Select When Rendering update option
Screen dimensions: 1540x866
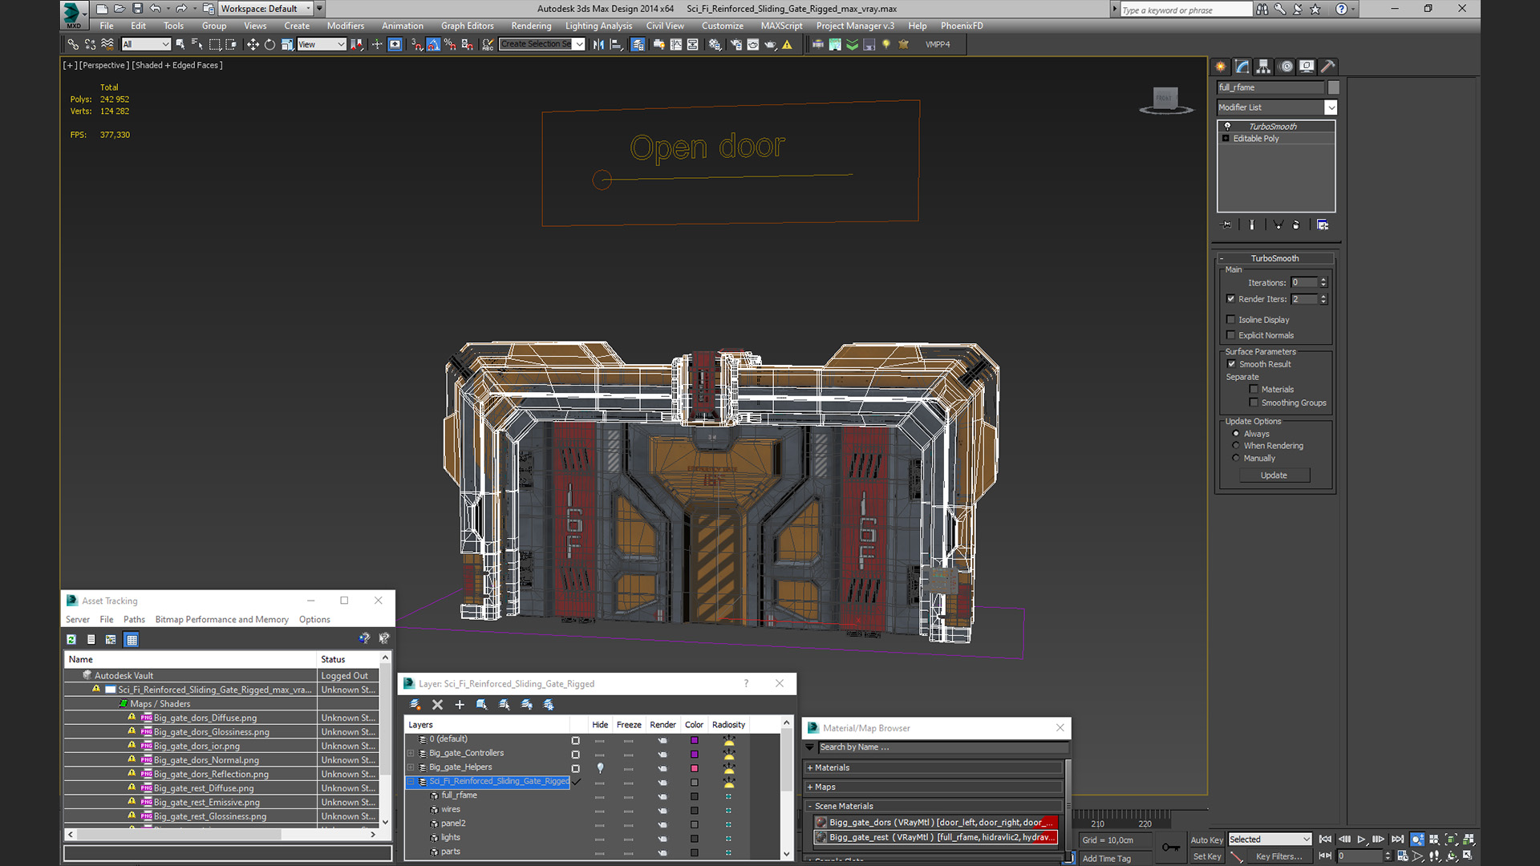coord(1236,446)
